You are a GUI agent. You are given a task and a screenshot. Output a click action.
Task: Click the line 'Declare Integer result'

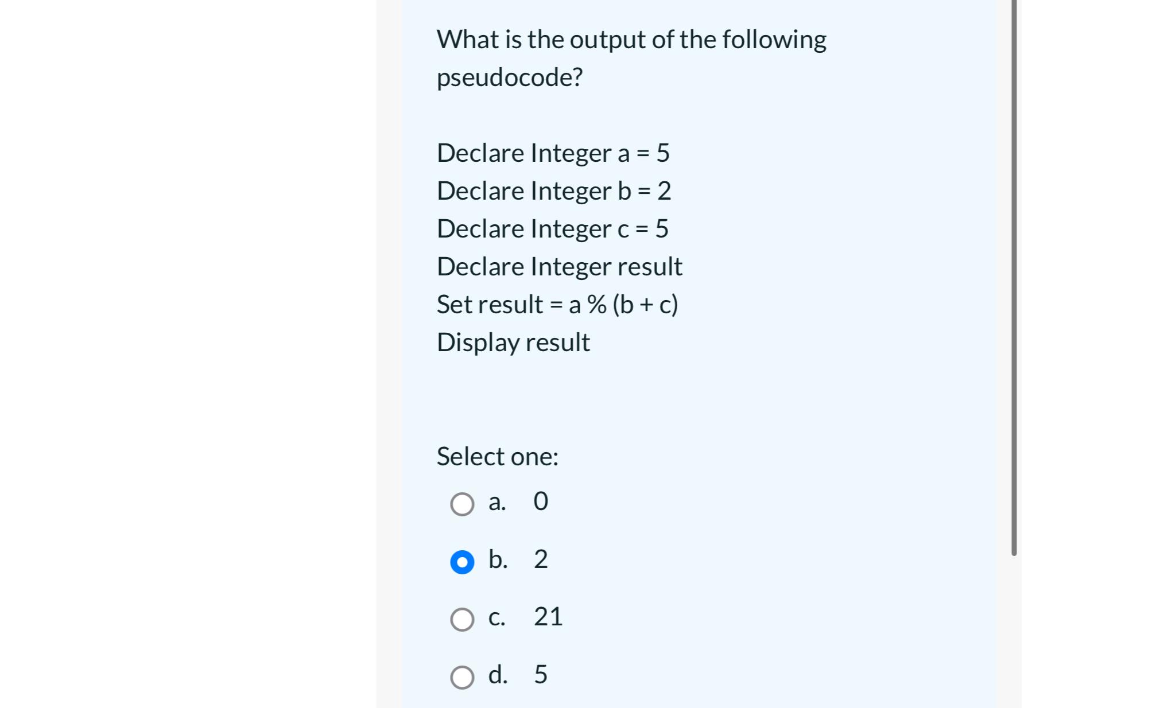[x=559, y=267]
